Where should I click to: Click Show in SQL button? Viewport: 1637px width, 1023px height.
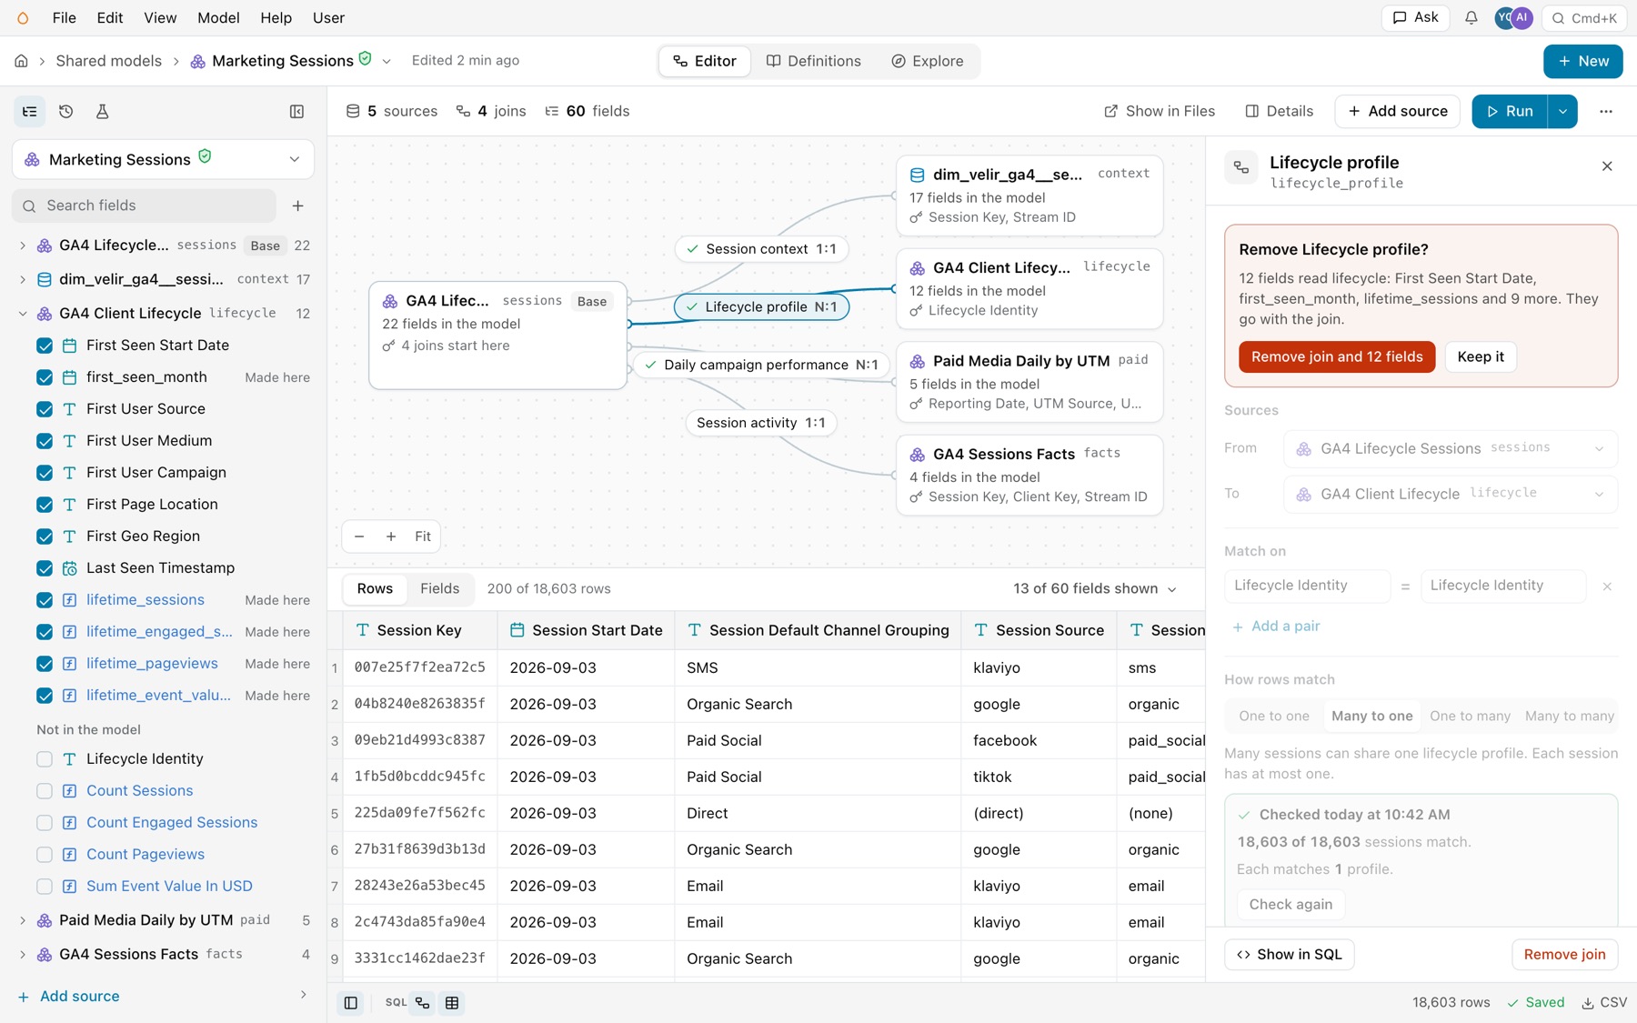point(1289,955)
